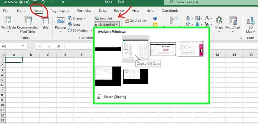Expand the Shapes dropdown

tap(76, 19)
